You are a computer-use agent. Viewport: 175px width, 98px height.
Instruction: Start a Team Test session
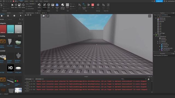pos(103,6)
